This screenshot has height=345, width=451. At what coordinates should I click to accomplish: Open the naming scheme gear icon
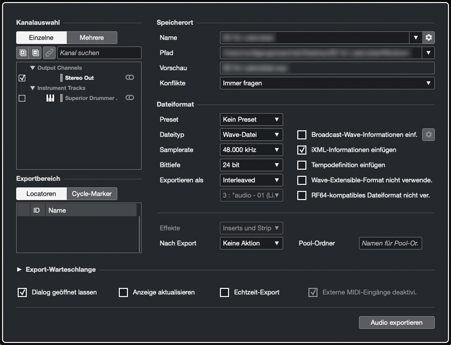coord(428,37)
